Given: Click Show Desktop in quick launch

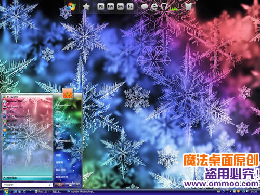Looking at the screenshot, I should coord(15,192).
